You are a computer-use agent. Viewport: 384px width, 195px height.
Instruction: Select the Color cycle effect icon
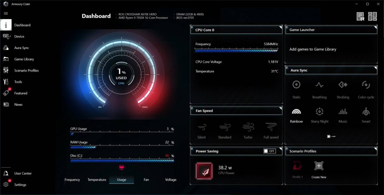(x=366, y=85)
